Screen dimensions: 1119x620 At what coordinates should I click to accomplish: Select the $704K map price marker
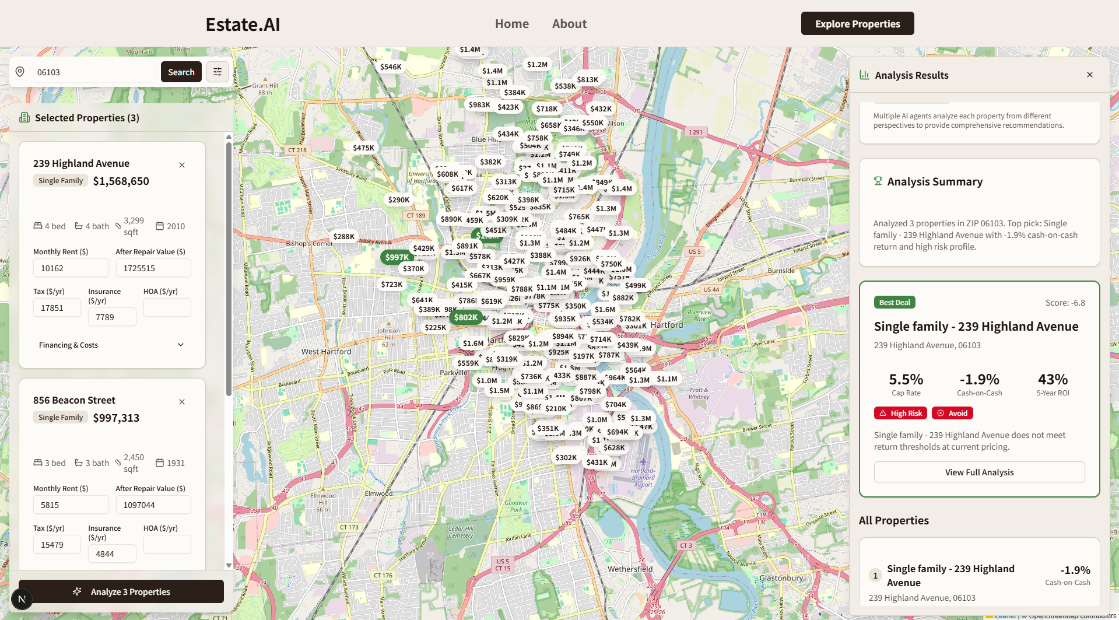pos(615,405)
